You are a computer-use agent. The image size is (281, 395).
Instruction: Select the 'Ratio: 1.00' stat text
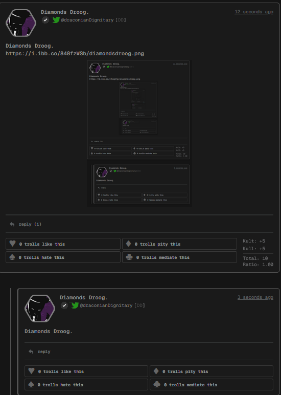tap(258, 265)
